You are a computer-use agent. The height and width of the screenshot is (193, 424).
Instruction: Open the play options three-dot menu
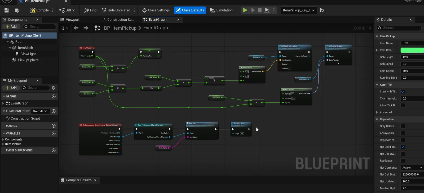pos(274,10)
